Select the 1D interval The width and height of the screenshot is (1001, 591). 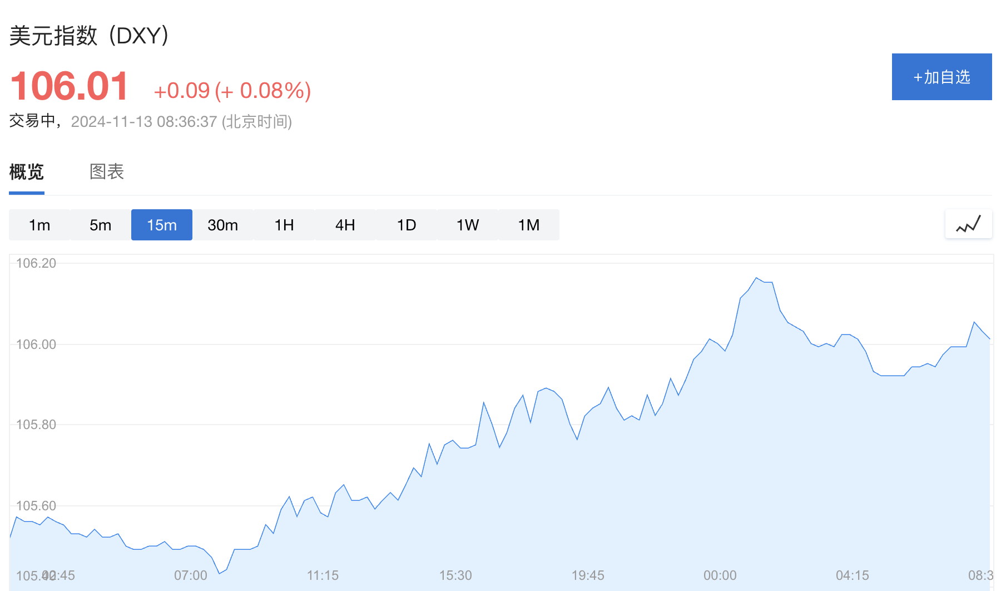[x=407, y=225]
